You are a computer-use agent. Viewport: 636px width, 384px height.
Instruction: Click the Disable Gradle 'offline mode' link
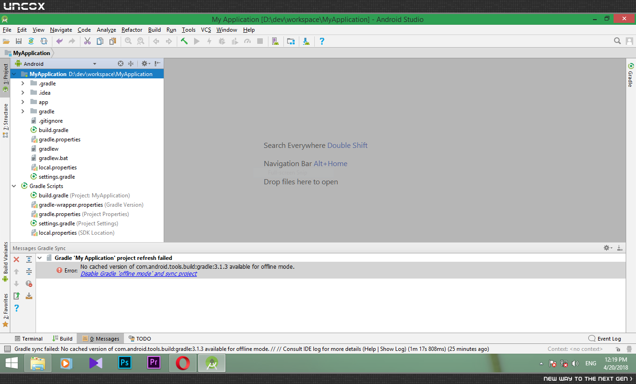pyautogui.click(x=139, y=274)
